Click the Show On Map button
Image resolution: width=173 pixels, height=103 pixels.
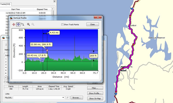(95, 98)
